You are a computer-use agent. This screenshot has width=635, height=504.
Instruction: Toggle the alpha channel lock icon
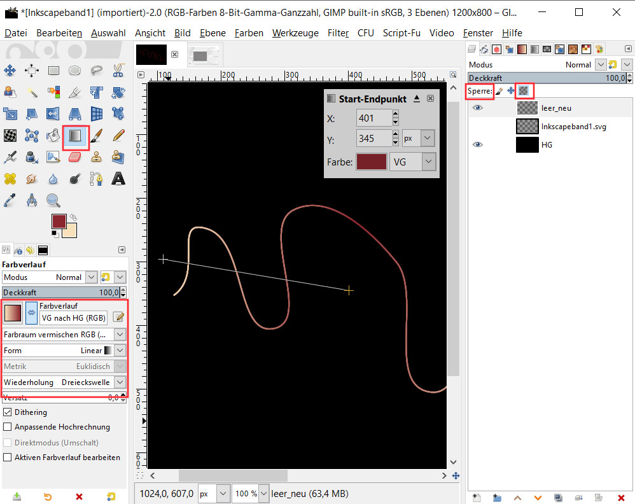(524, 92)
